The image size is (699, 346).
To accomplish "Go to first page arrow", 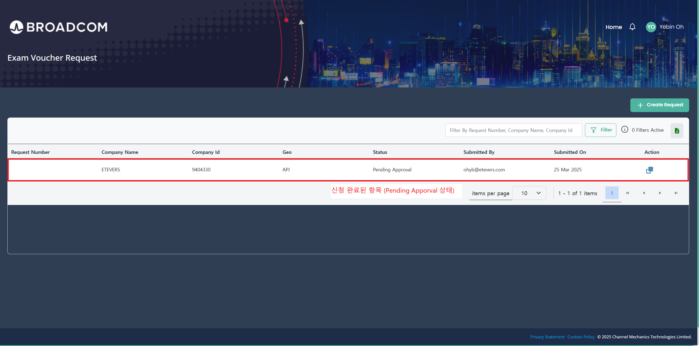I will click(627, 193).
